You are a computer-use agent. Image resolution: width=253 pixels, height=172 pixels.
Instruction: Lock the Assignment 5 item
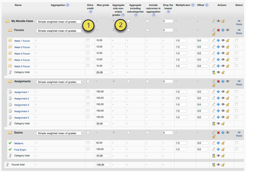tap(228, 117)
